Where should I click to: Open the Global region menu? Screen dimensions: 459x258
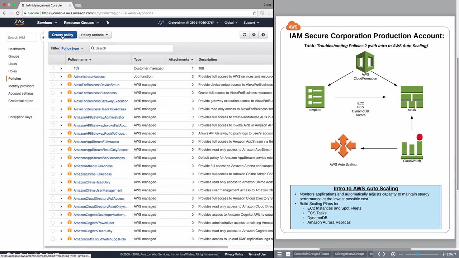click(x=231, y=23)
